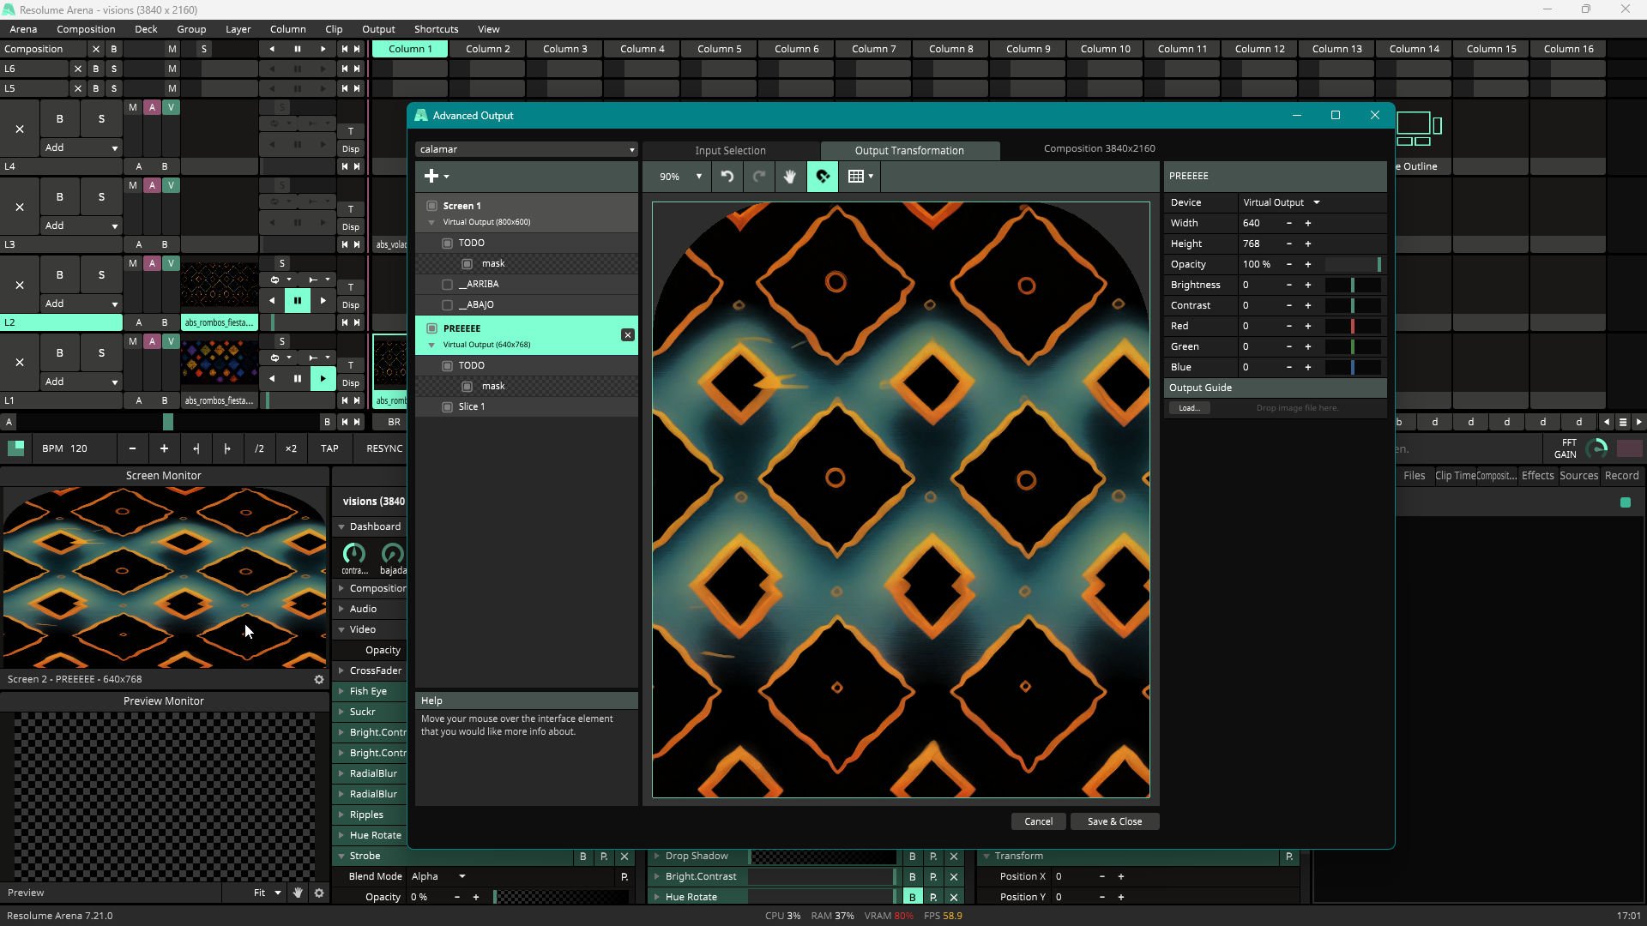
Task: Enable the __ABAJO slice checkbox
Action: tap(447, 305)
